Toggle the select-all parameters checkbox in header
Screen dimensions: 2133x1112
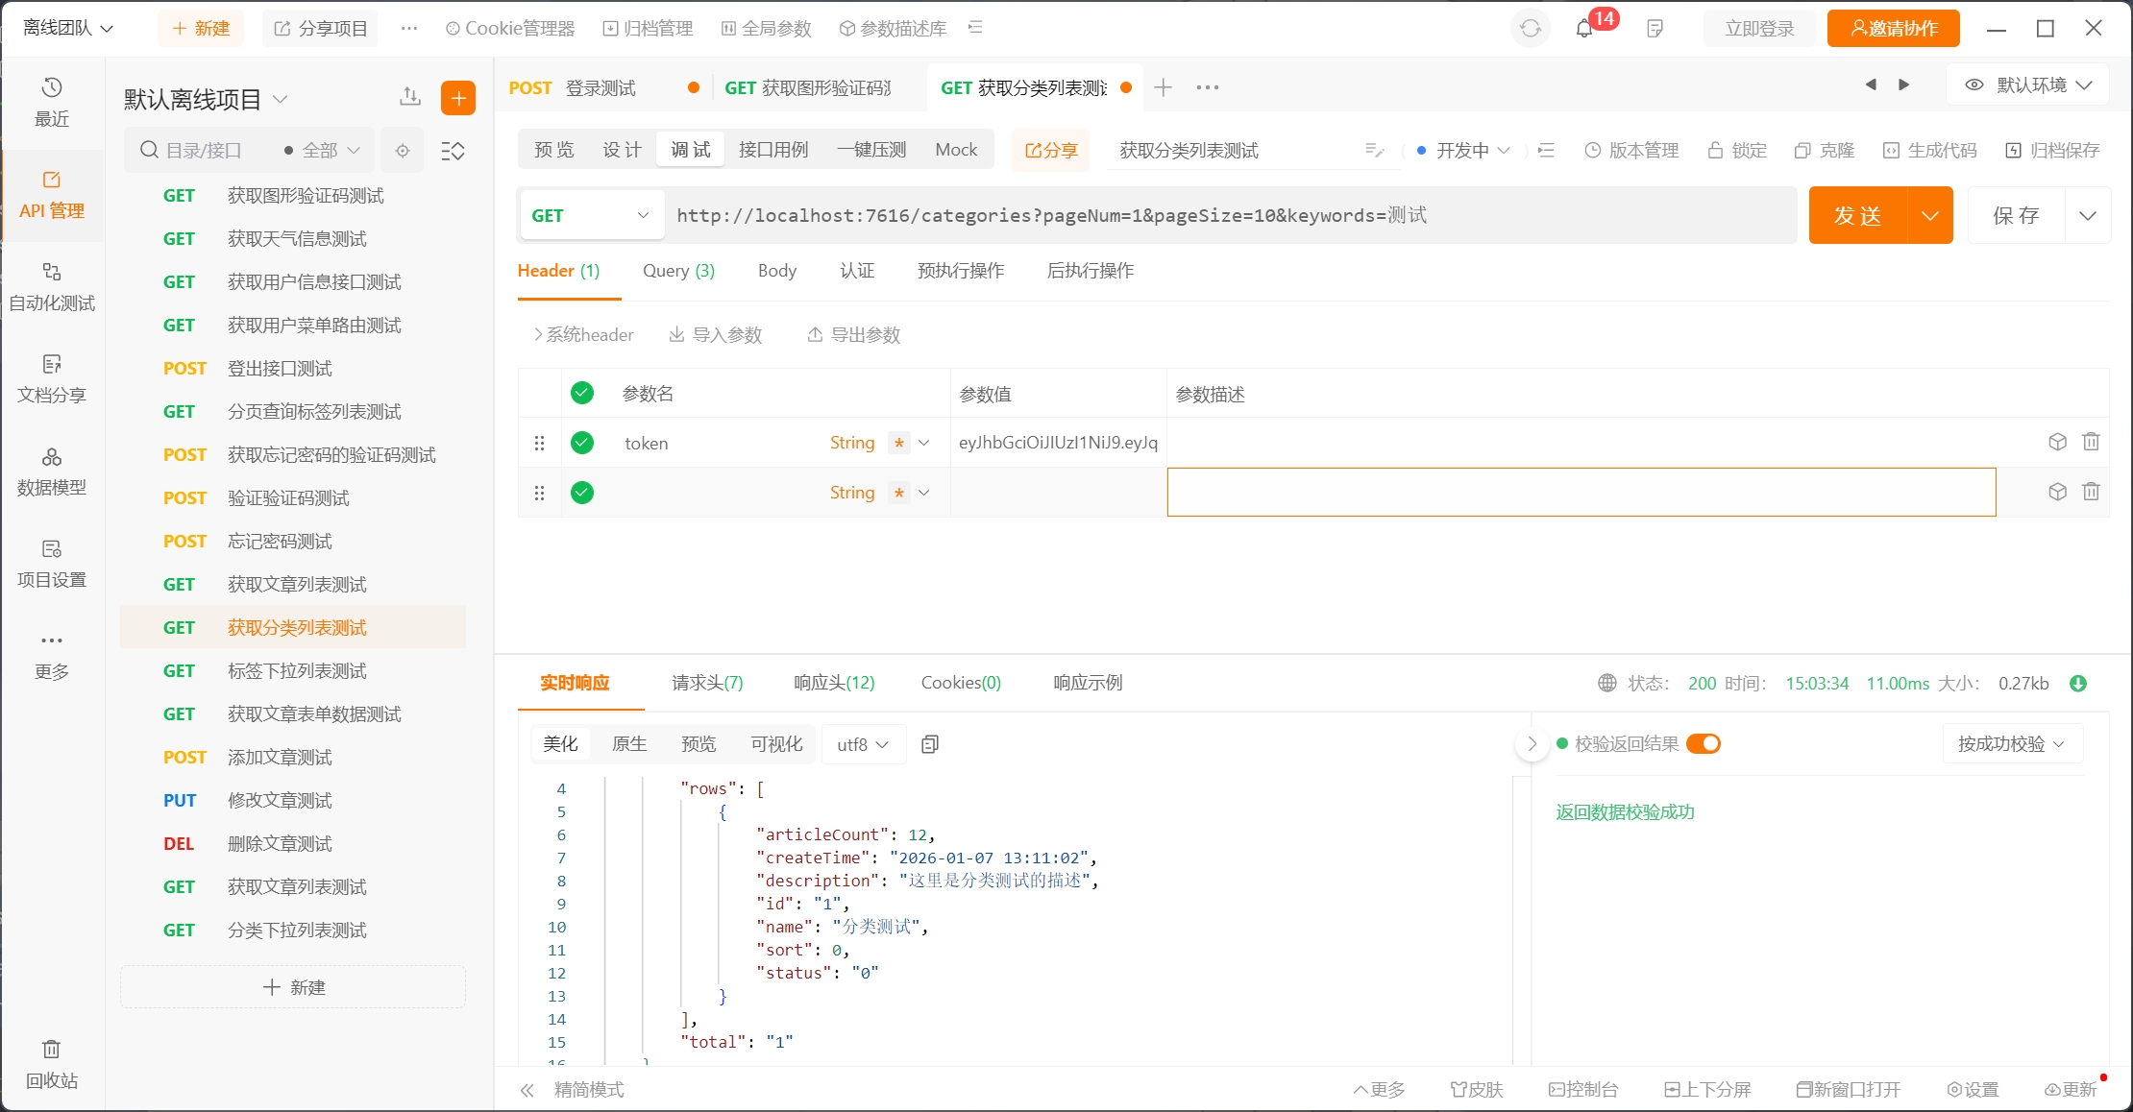pos(582,393)
